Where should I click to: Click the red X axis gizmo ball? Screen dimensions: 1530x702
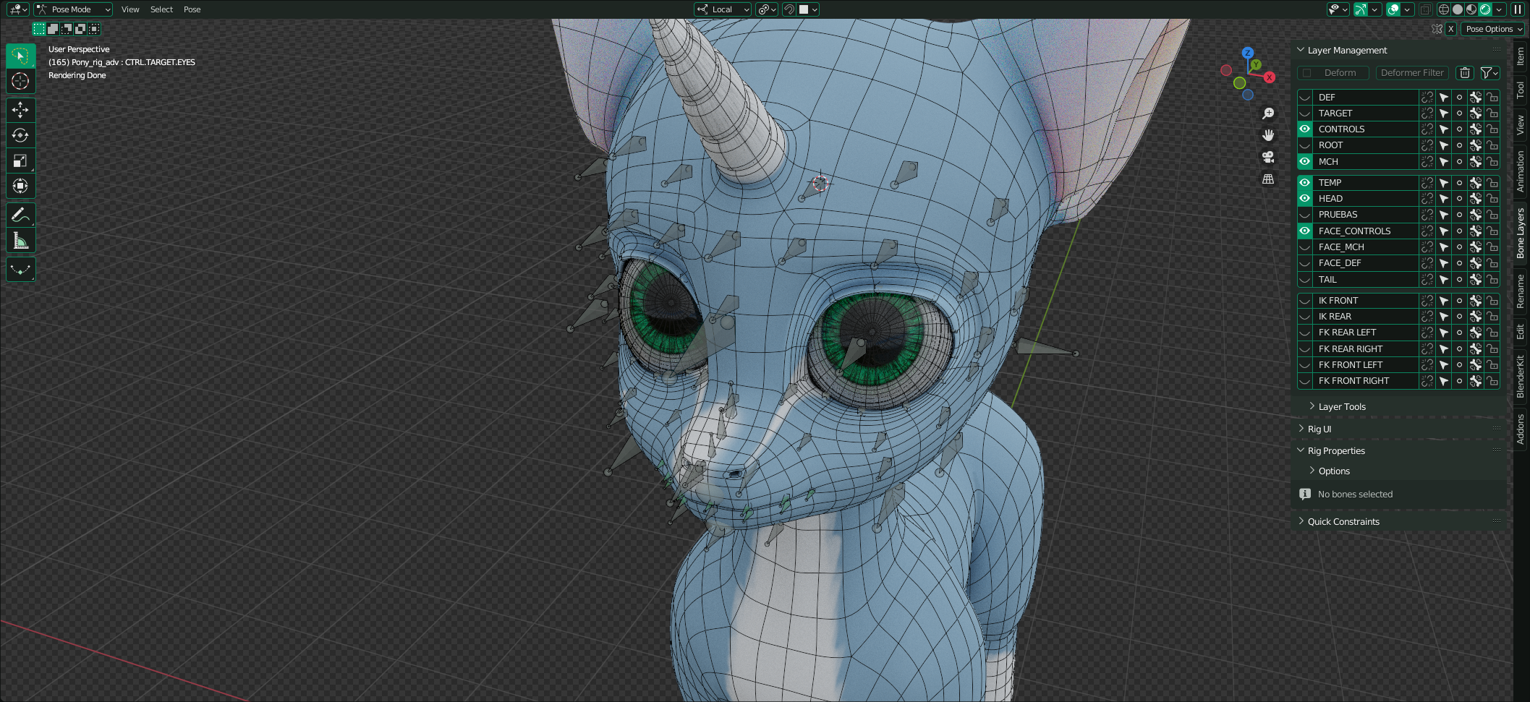[x=1270, y=77]
